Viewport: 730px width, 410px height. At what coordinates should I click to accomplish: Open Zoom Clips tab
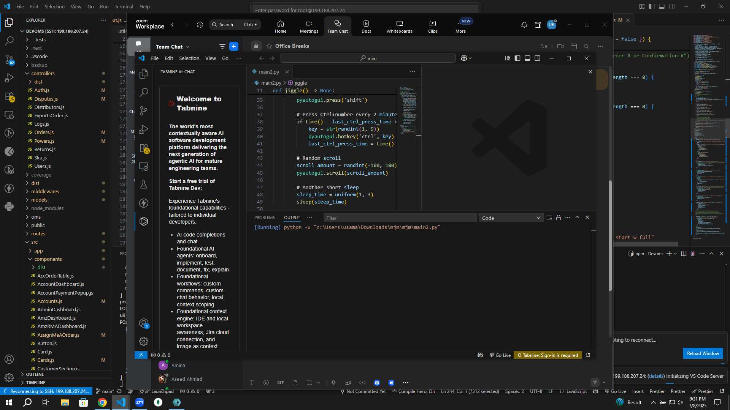(x=433, y=27)
